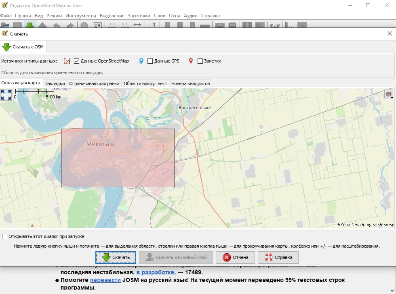Viewport: 396px width, 294px height.
Task: Open the Правка menu
Action: point(23,16)
